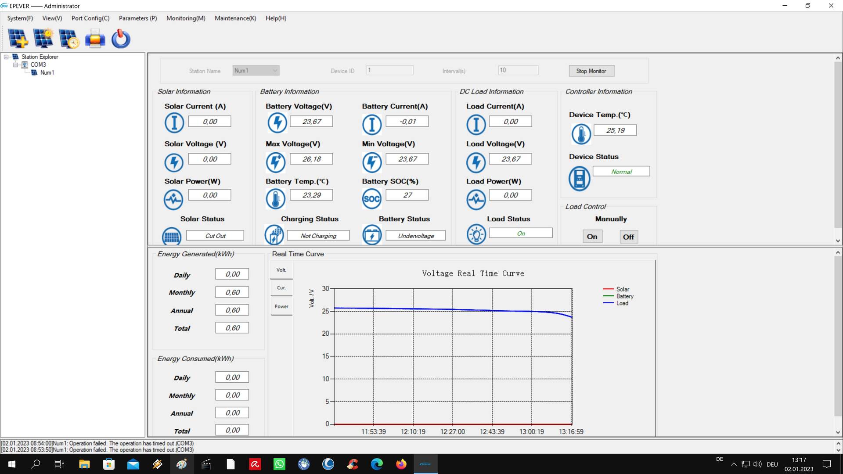Open Windows Start menu
The image size is (843, 474).
(12, 464)
